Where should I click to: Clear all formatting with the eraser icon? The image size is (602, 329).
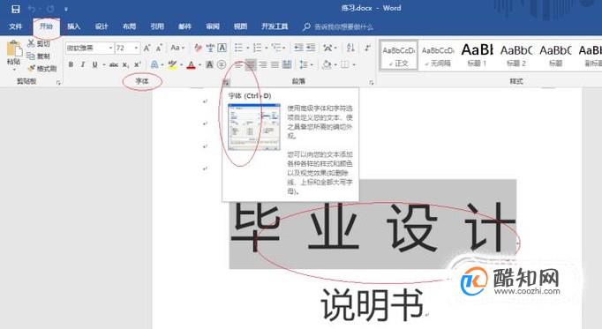coord(198,48)
